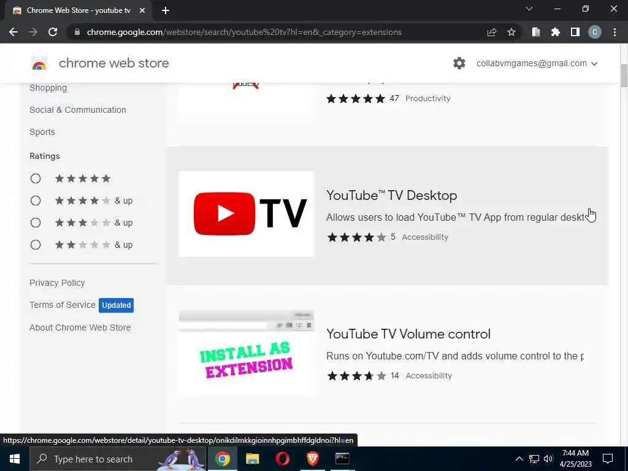The width and height of the screenshot is (628, 471).
Task: Click the YouTube TV logo thumbnail
Action: click(247, 214)
